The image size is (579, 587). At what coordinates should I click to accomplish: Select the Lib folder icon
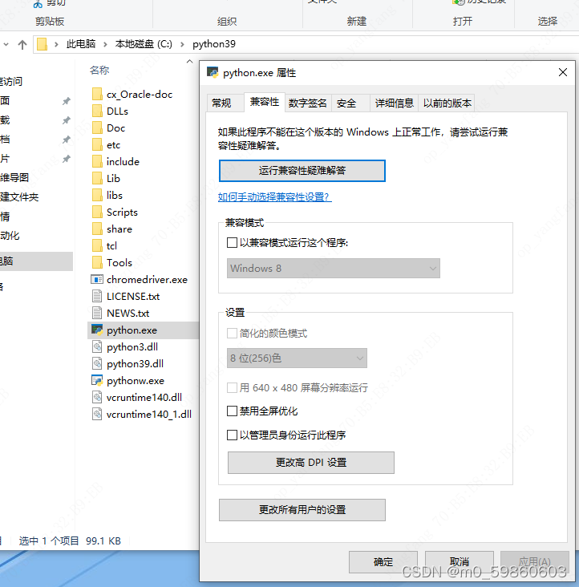pyautogui.click(x=97, y=179)
